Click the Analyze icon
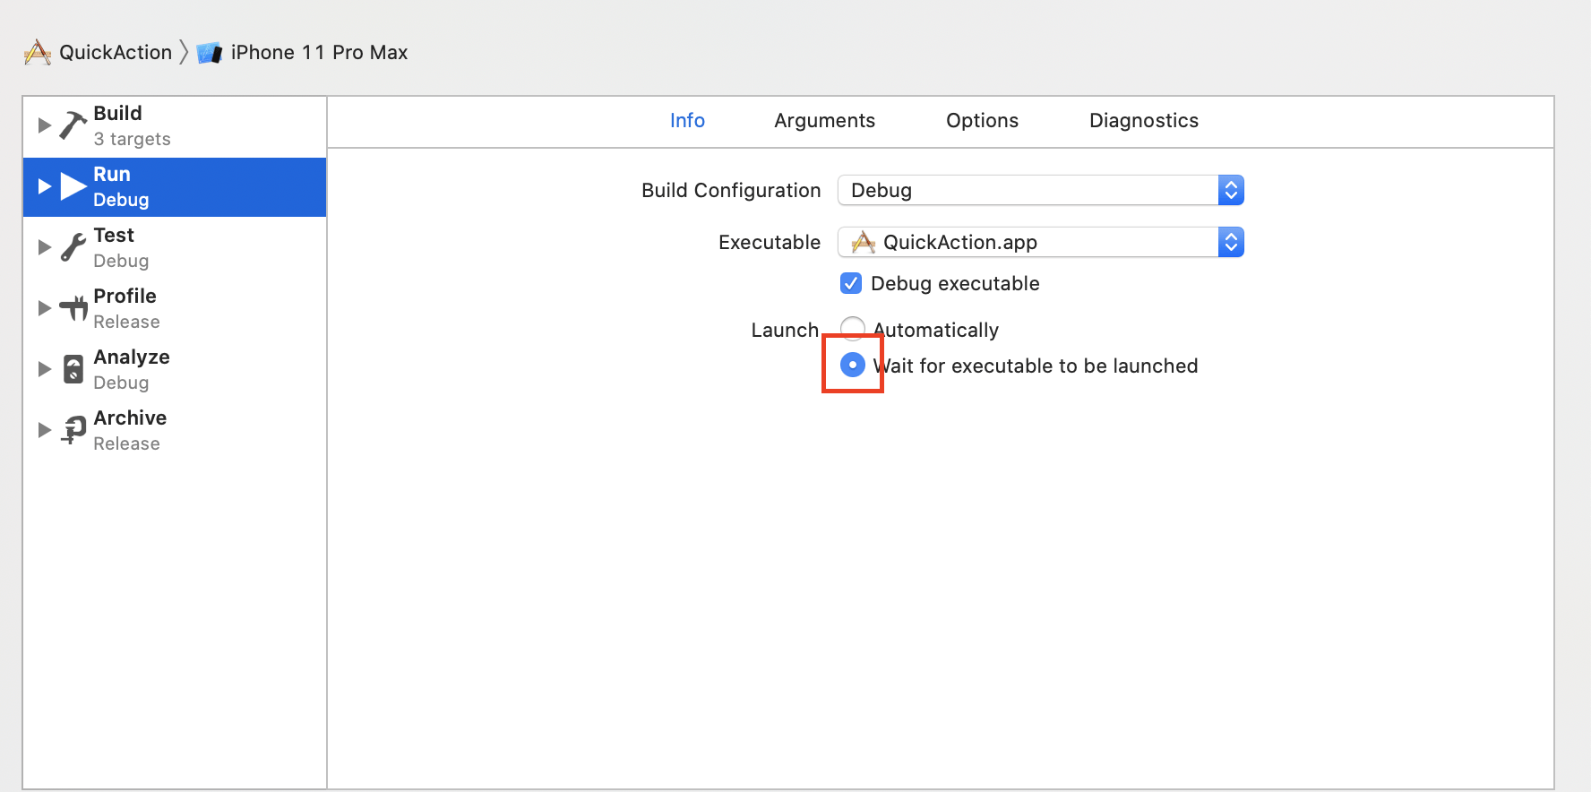Image resolution: width=1591 pixels, height=792 pixels. (x=73, y=369)
